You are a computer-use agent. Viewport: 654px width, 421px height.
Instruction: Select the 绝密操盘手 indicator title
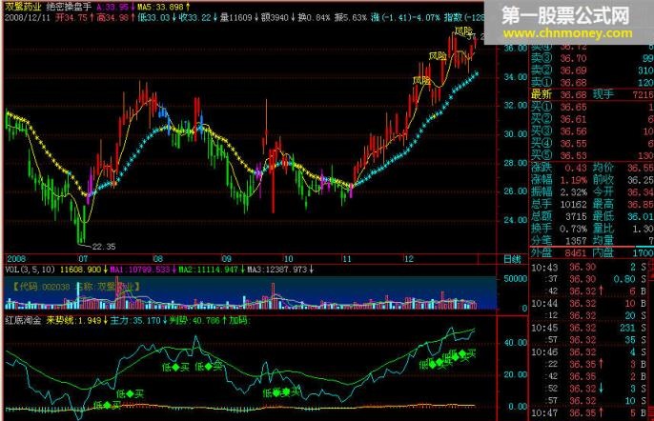point(70,7)
